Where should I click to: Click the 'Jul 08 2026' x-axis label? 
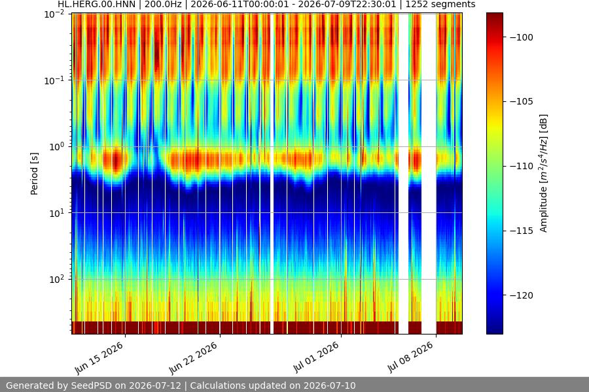point(411,357)
